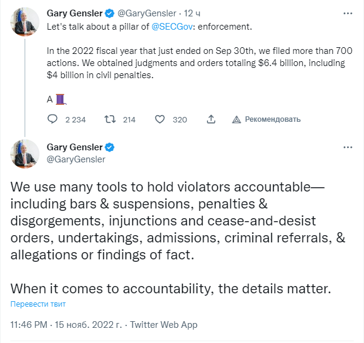Open more options menu on second tweet
Screen dimensions: 364x343
347,147
